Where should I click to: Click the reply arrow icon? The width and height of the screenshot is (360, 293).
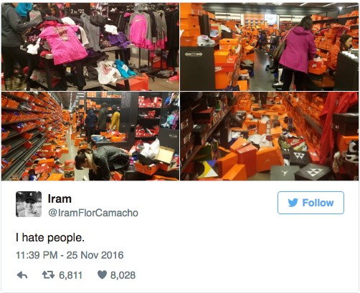pos(22,275)
